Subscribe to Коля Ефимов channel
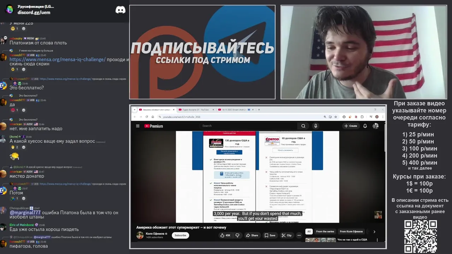This screenshot has height=254, width=452. [x=180, y=235]
